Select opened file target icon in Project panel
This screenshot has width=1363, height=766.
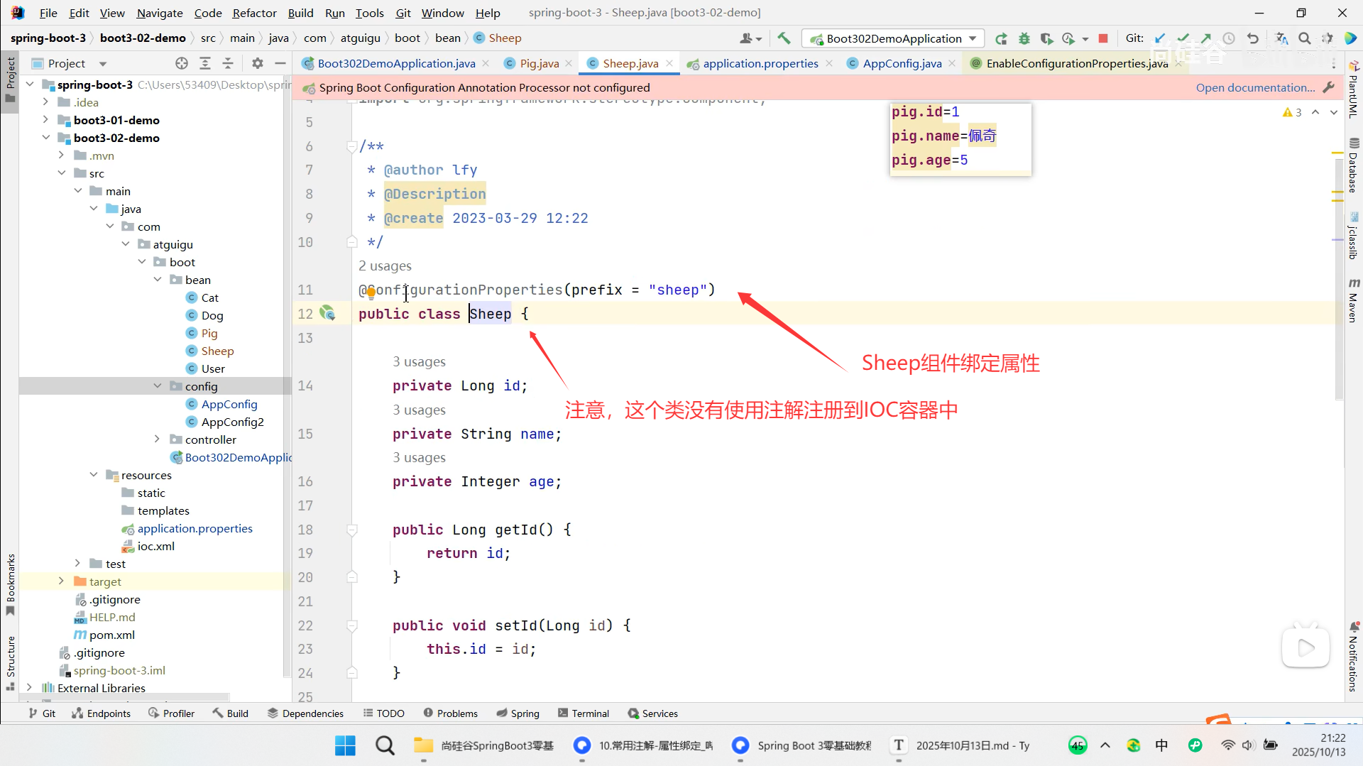coord(182,63)
